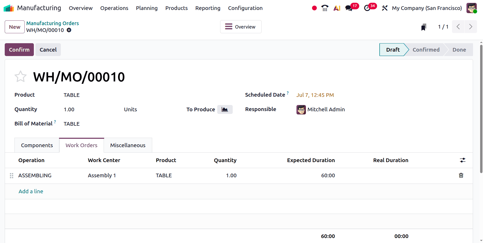Open the VoIP phone icon
This screenshot has width=483, height=243.
point(325,8)
